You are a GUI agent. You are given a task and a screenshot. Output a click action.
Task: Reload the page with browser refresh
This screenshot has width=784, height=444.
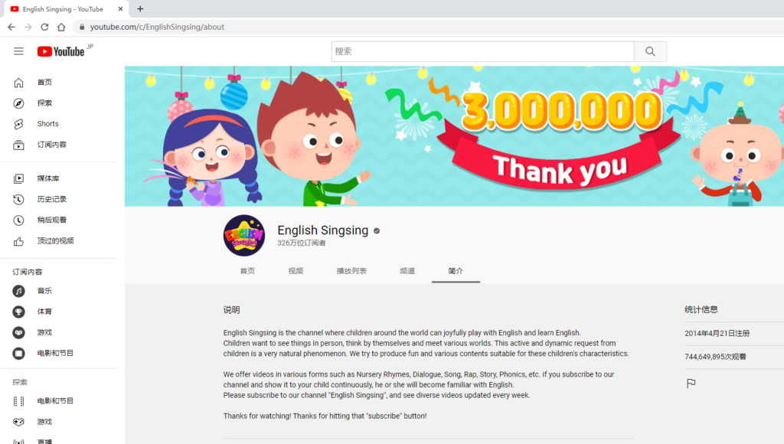[44, 27]
